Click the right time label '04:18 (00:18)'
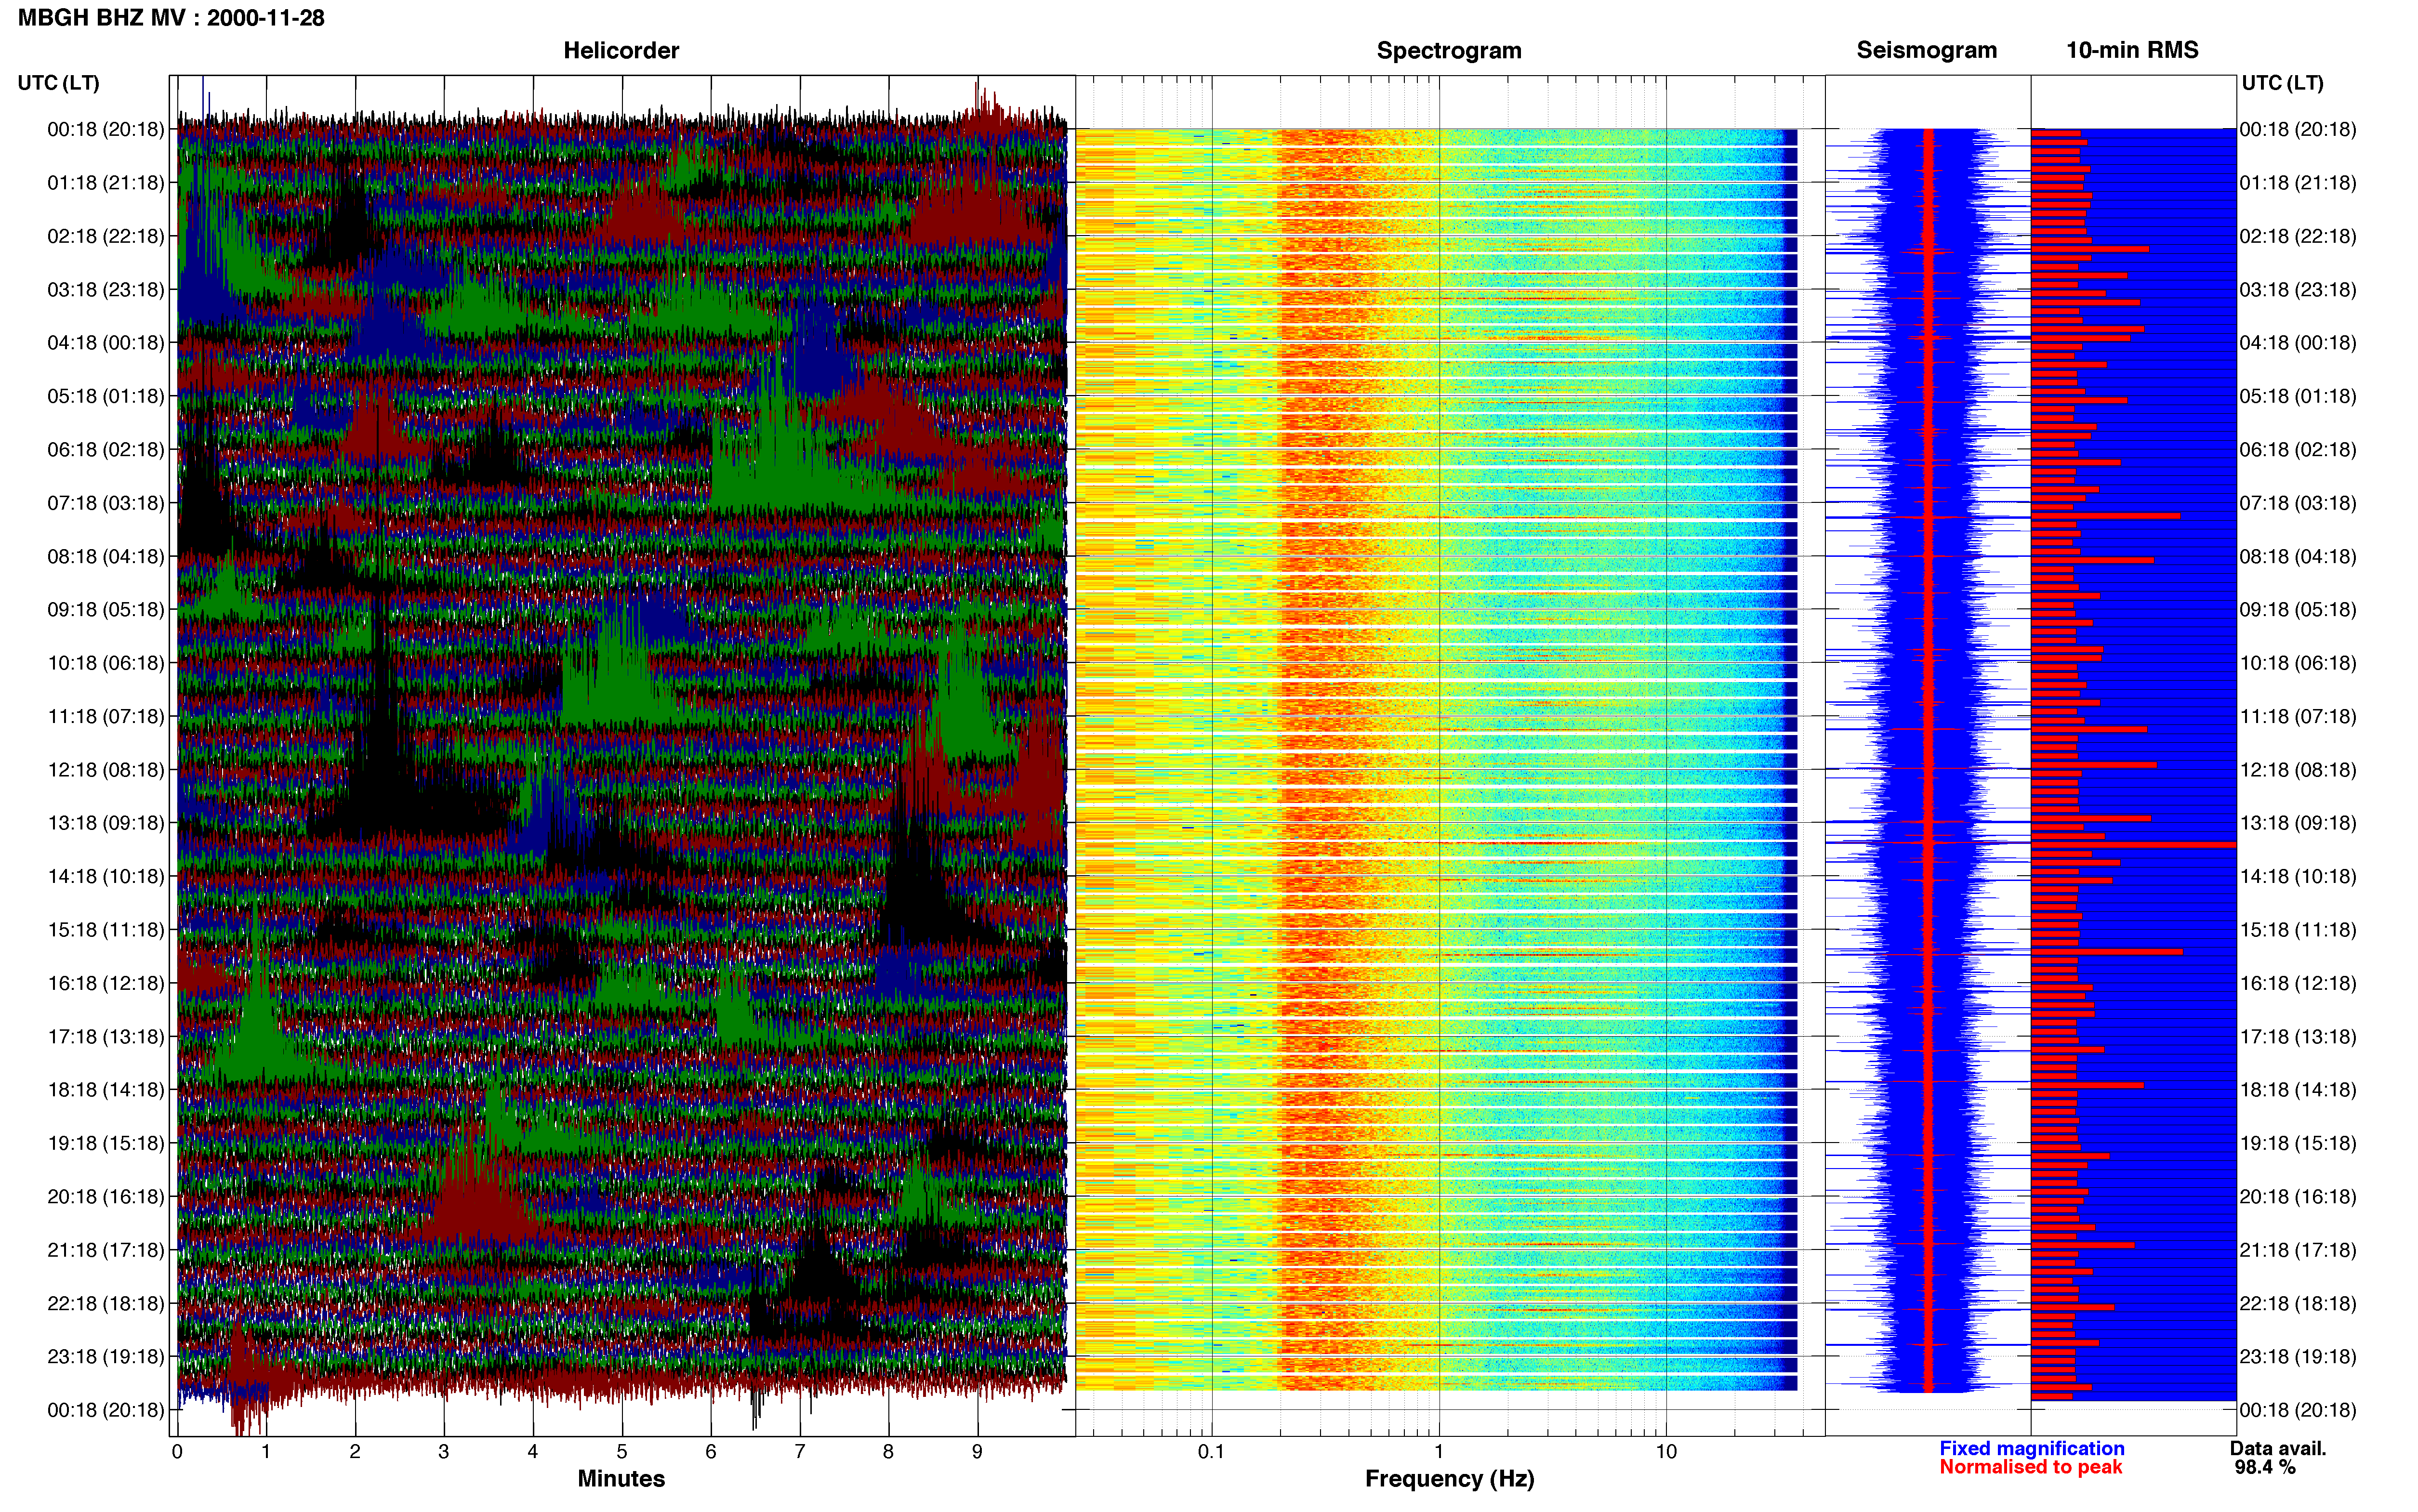The image size is (2418, 1512). click(2298, 343)
